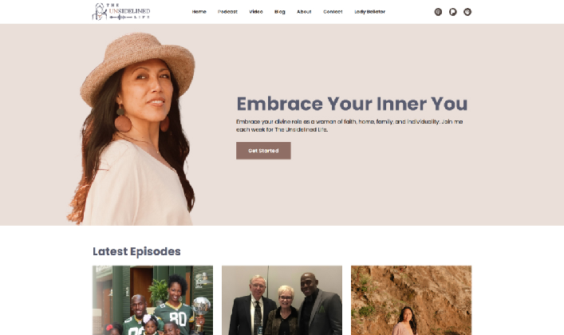Click The Unsidelined Life logo

coord(121,11)
